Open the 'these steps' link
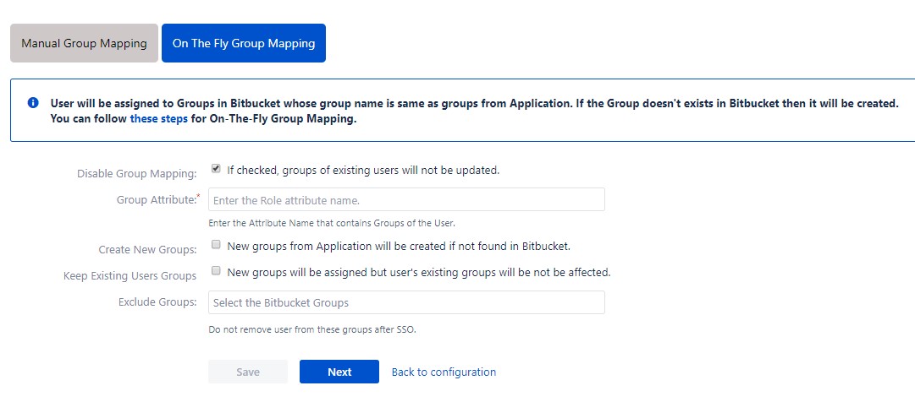This screenshot has height=402, width=915. tap(159, 119)
